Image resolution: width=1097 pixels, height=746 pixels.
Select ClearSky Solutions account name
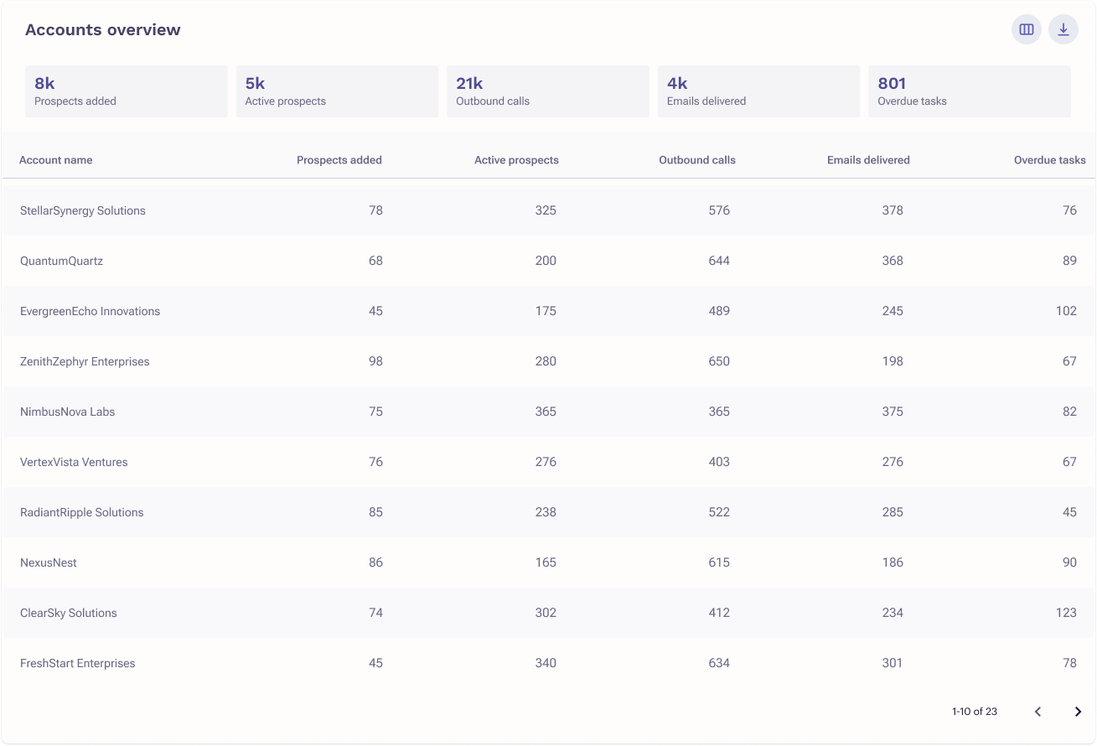[x=69, y=613]
